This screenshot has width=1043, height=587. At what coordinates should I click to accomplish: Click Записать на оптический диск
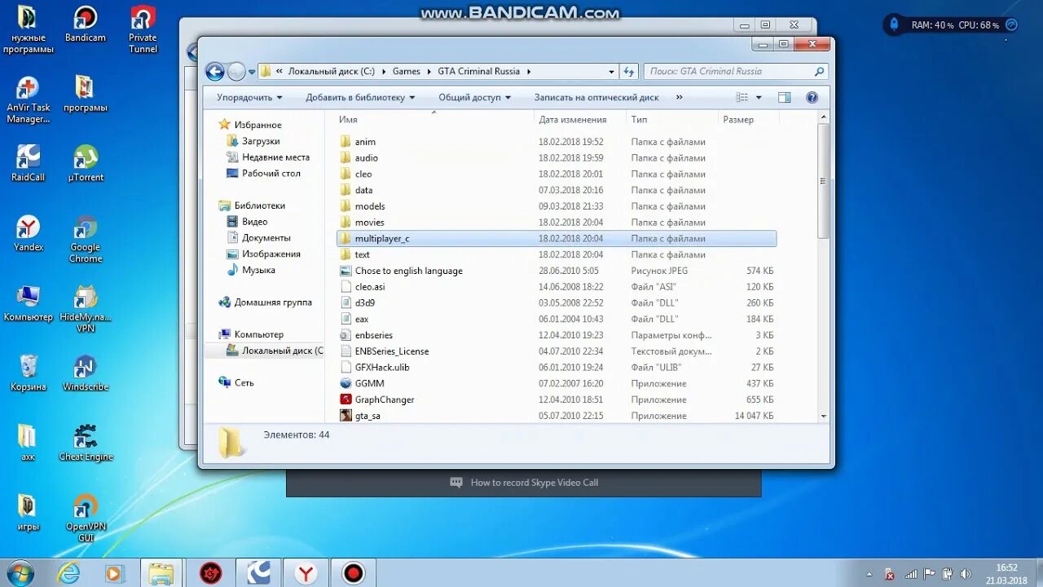[x=596, y=97]
